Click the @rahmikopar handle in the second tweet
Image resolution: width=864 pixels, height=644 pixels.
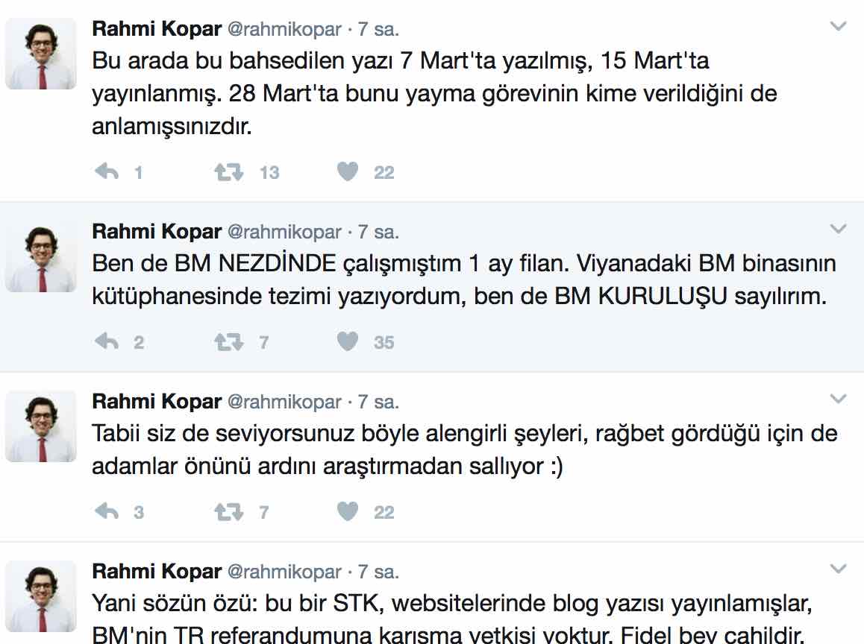(284, 232)
